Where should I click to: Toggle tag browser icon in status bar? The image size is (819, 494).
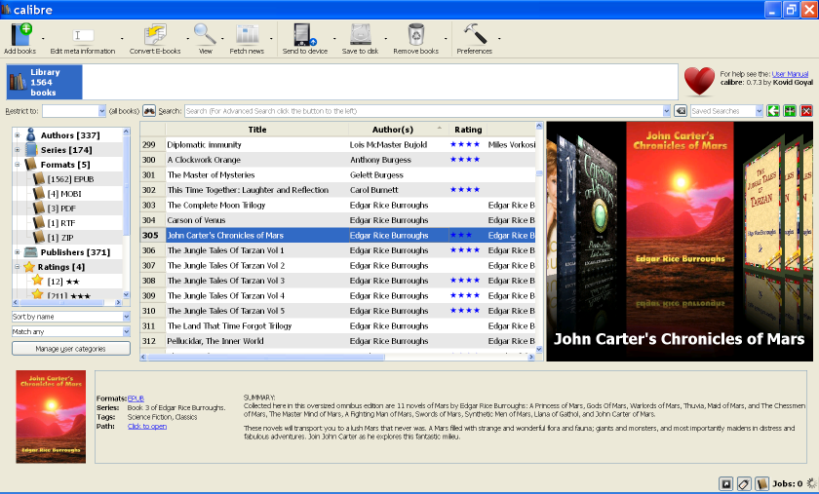coord(744,484)
